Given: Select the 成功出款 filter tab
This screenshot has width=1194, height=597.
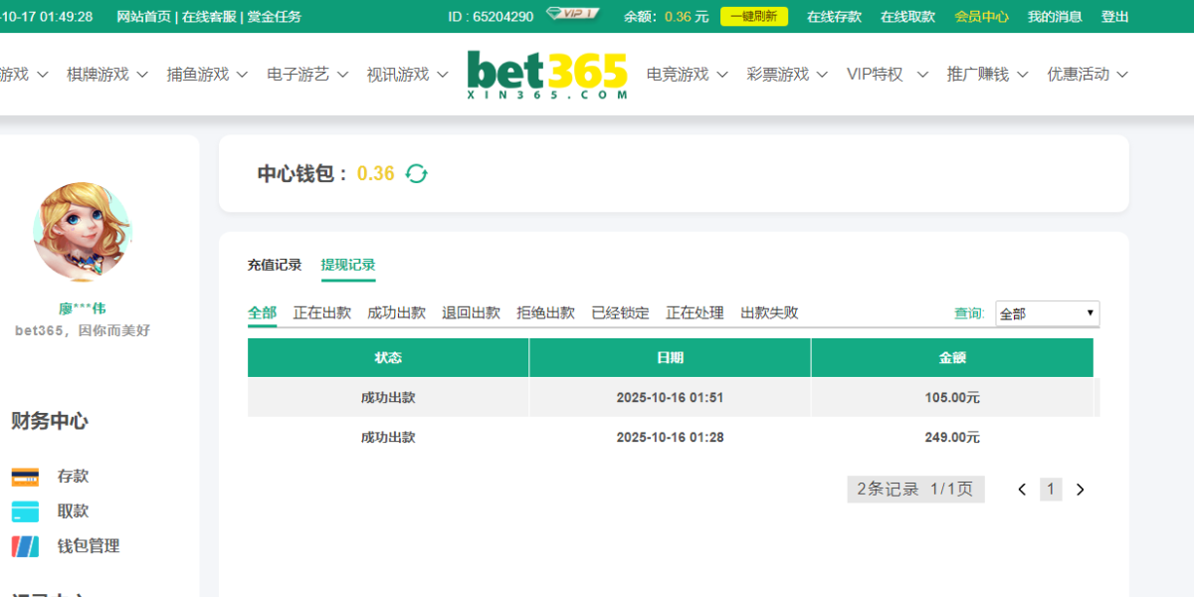Looking at the screenshot, I should click(x=396, y=312).
